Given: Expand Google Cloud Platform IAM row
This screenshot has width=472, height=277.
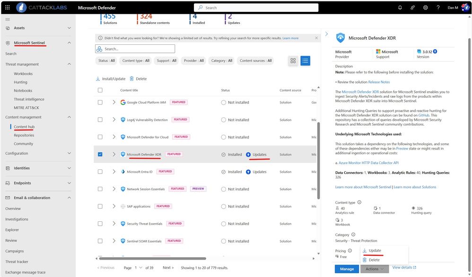Looking at the screenshot, I should tap(114, 102).
